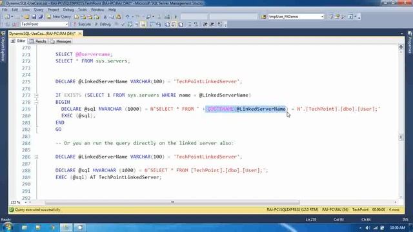413x232 pixels.
Task: Click 'SELECT * FROM sys.servers' line
Action: (x=93, y=61)
